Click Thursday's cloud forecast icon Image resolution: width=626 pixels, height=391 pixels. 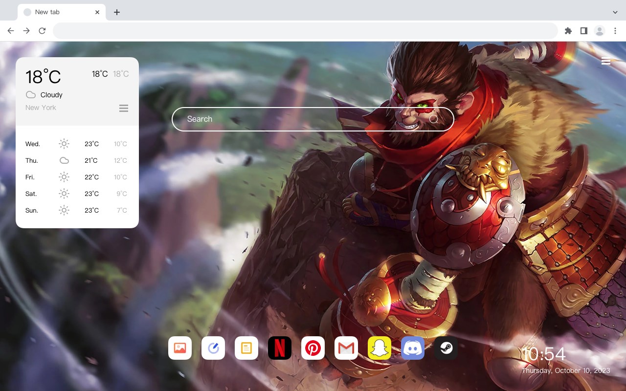point(64,160)
